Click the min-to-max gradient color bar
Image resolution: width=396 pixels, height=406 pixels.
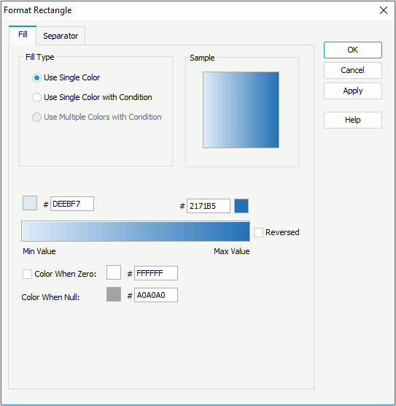[136, 231]
